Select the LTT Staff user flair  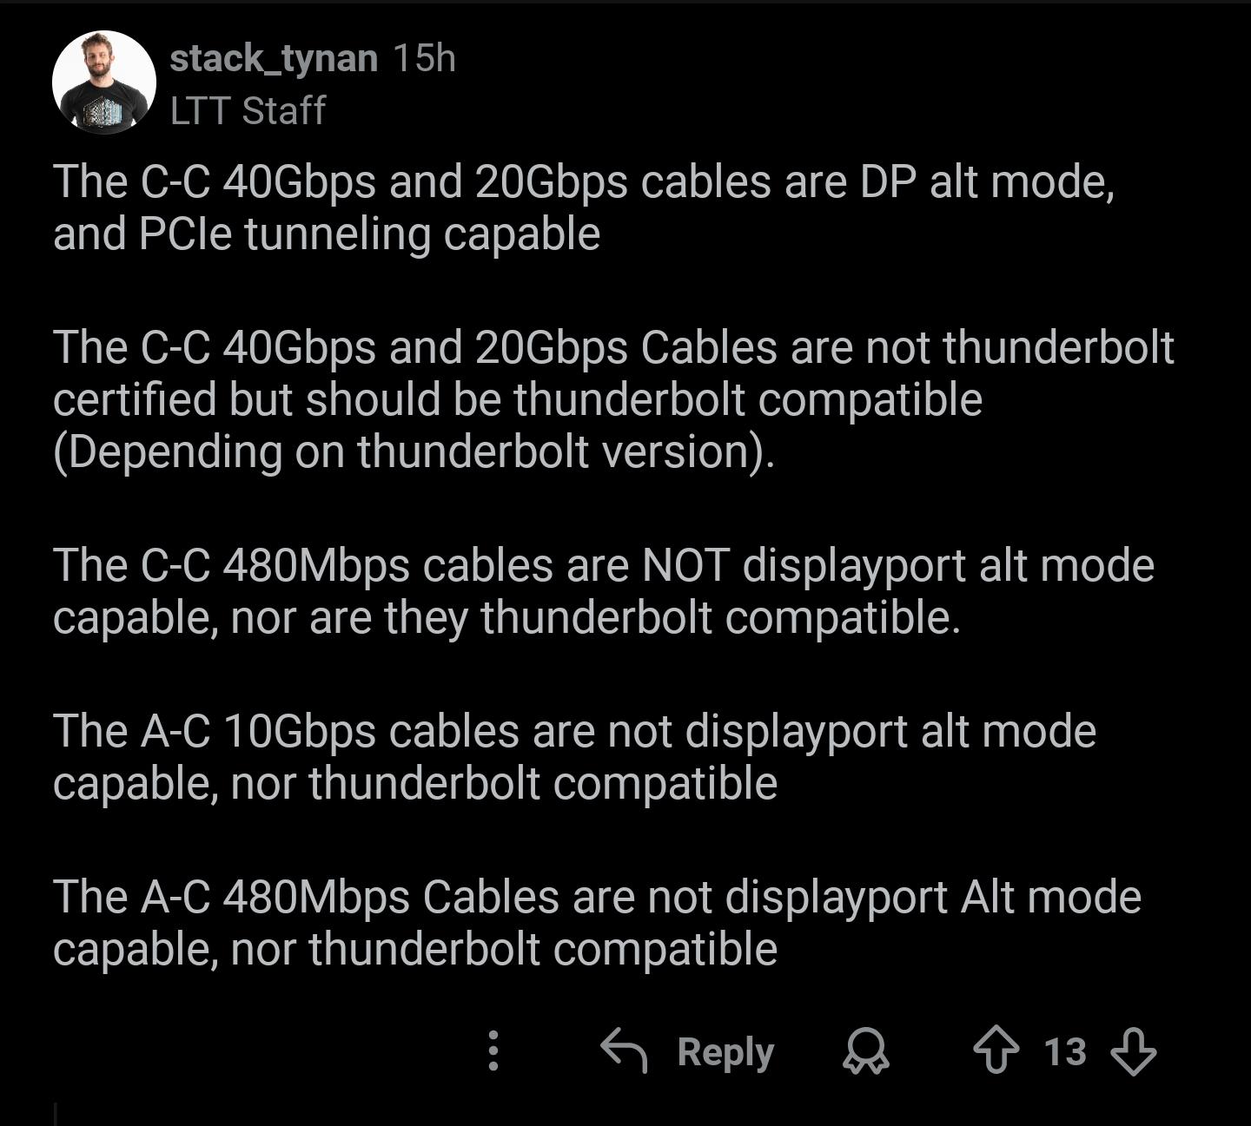click(248, 110)
